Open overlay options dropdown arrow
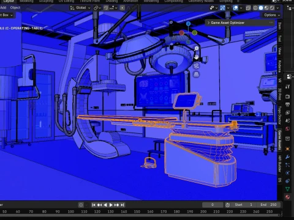294x220 pixels. pyautogui.click(x=241, y=8)
